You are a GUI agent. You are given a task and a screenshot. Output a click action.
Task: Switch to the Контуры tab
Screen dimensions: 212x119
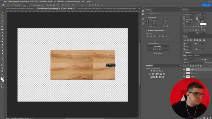pyautogui.click(x=197, y=56)
